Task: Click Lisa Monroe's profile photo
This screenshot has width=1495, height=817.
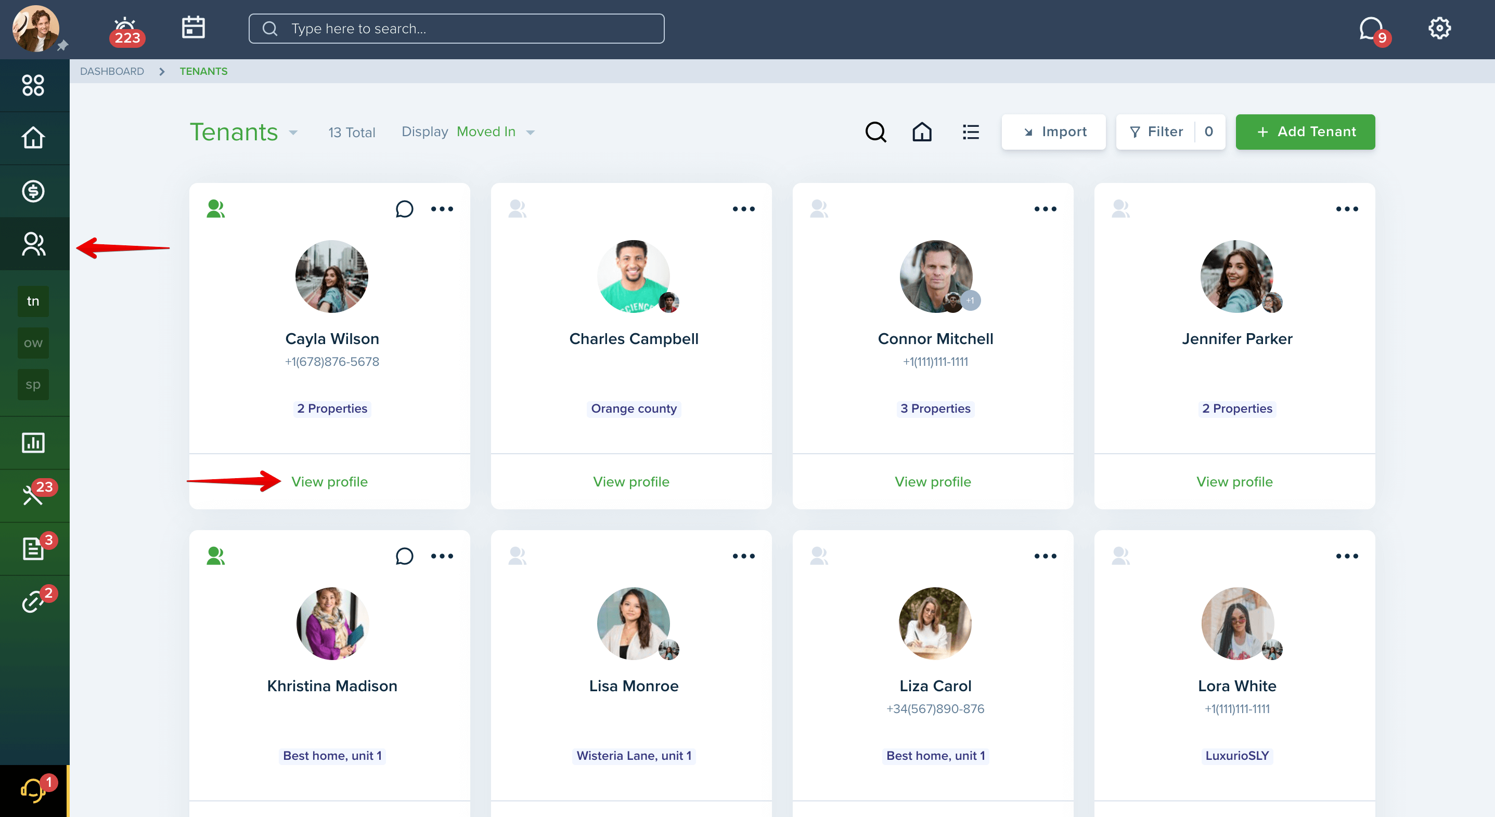Action: point(633,623)
